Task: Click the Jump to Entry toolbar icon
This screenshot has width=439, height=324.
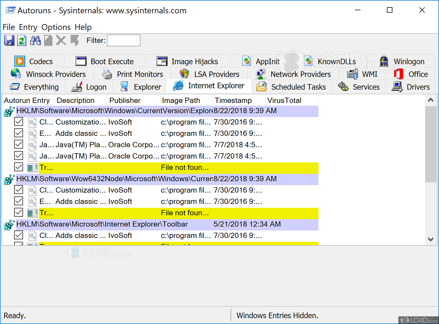Action: [74, 40]
